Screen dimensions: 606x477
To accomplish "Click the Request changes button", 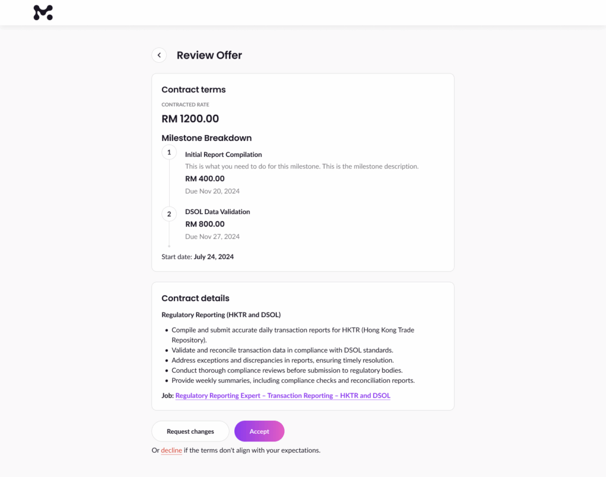I will 190,431.
